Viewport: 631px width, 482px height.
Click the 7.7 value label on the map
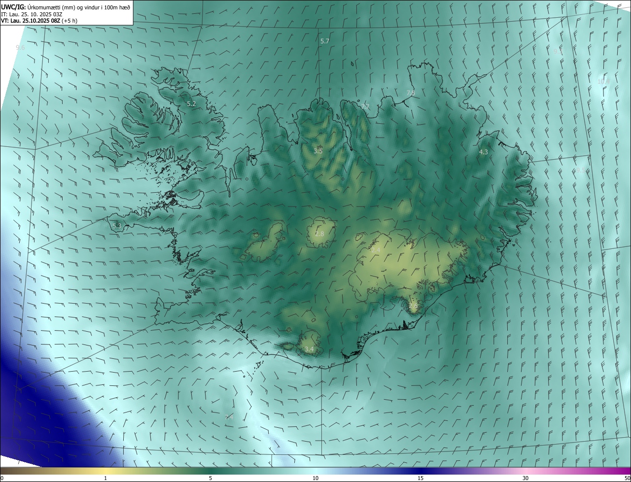tap(365, 106)
